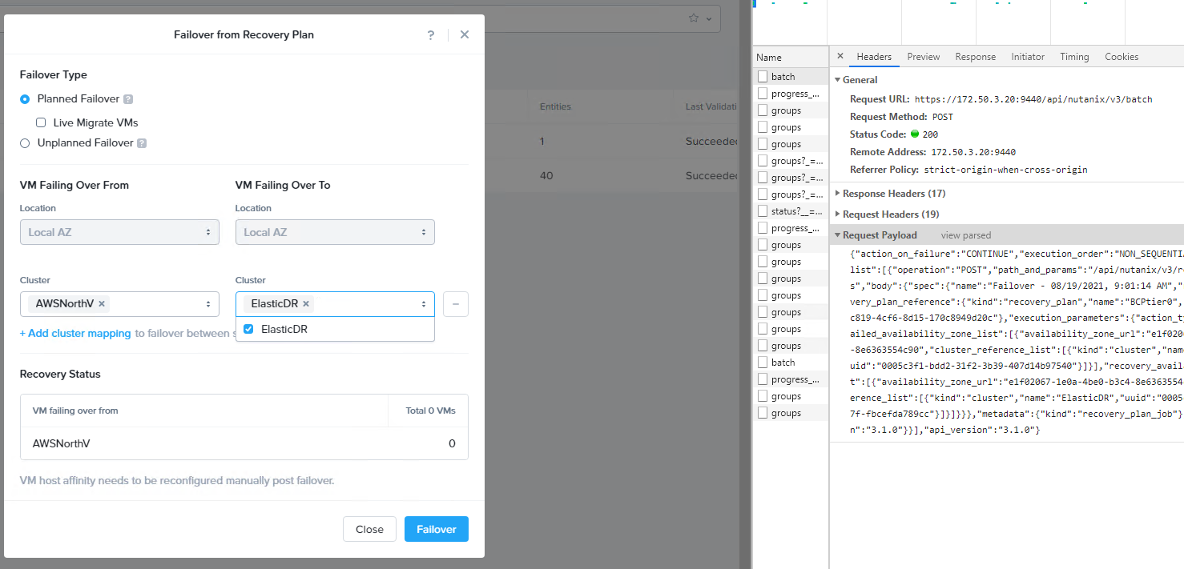
Task: Close the Failover from Recovery Plan dialog via X
Action: click(465, 35)
